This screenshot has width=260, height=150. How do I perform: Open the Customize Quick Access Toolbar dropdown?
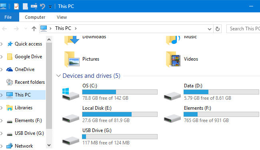tap(50, 7)
